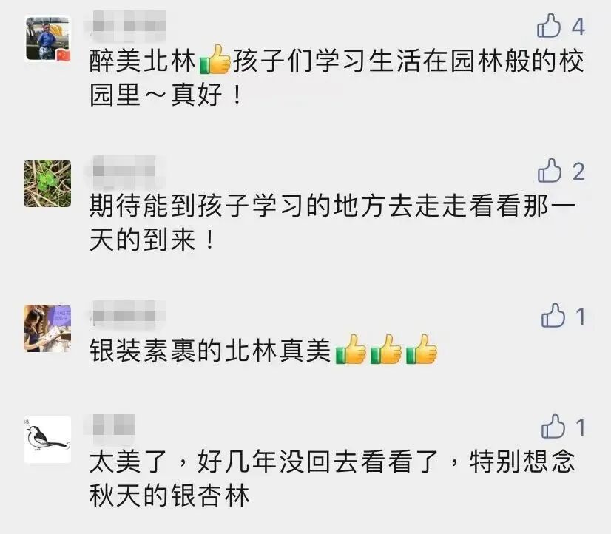Select comment text 天的到来！
The image size is (611, 534).
(152, 240)
